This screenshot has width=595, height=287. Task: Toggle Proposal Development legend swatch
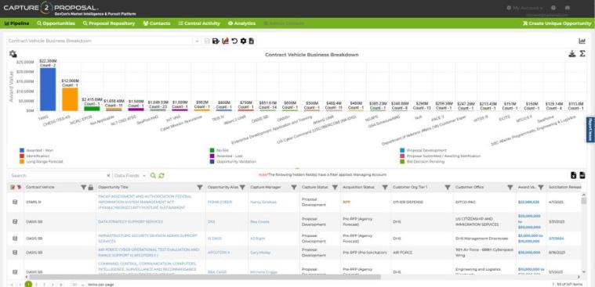pos(402,150)
